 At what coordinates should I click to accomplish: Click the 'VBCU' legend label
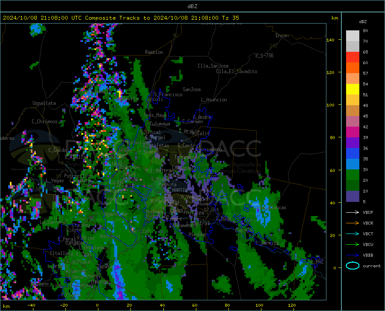368,245
